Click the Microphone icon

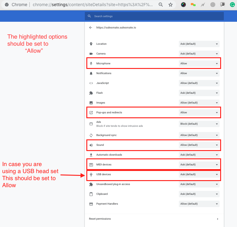(91, 63)
